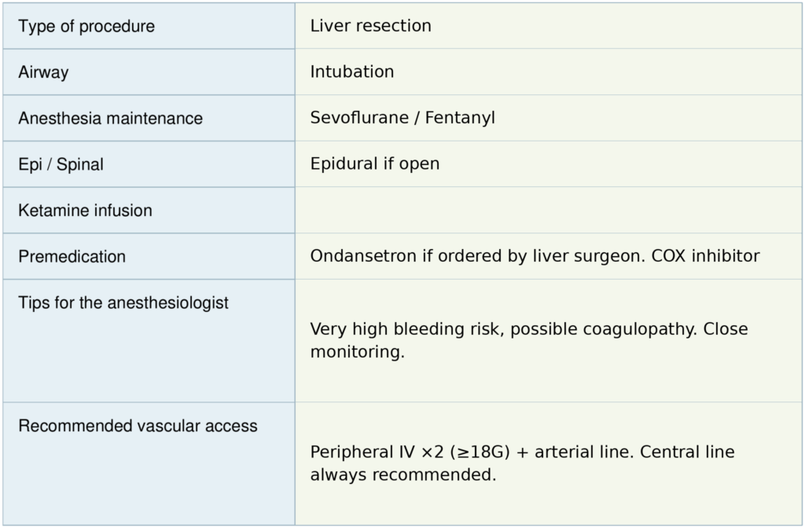Click 'Tips for the anesthesiologist' label
805x528 pixels.
tap(123, 302)
